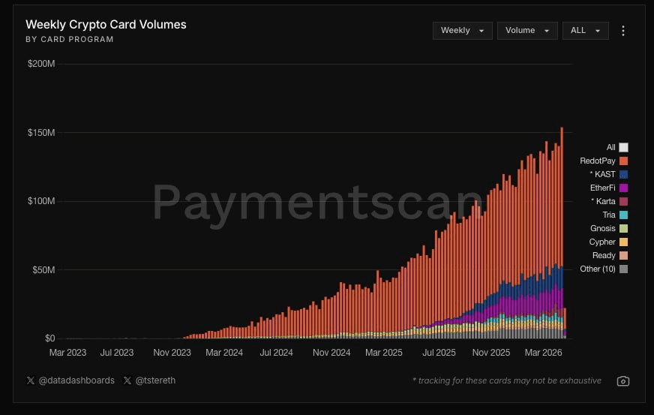Select the All legend entry
The width and height of the screenshot is (654, 415).
coord(610,147)
